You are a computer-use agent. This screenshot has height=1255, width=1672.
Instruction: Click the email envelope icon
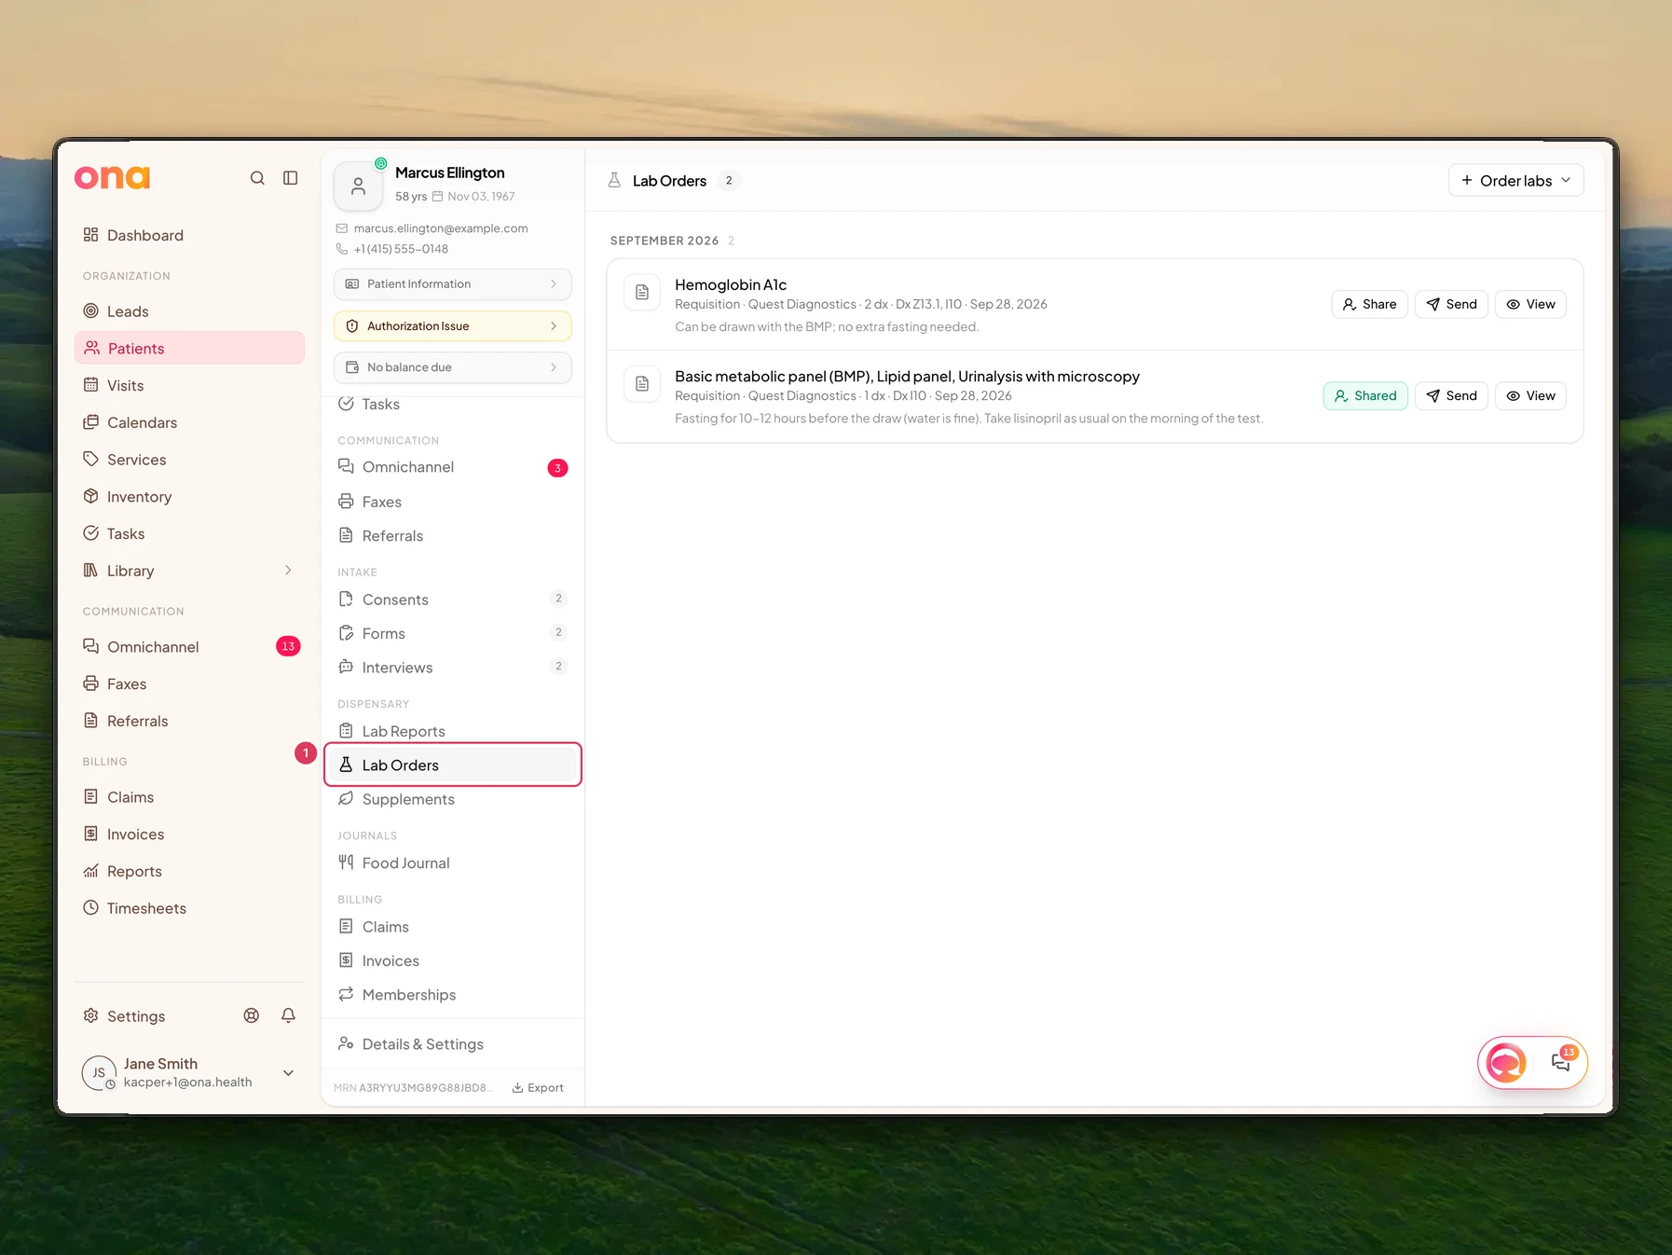pyautogui.click(x=341, y=228)
